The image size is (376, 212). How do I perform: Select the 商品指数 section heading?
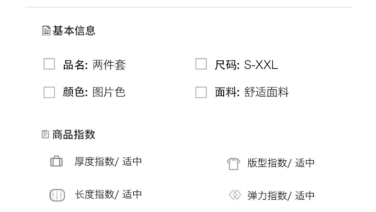click(74, 135)
